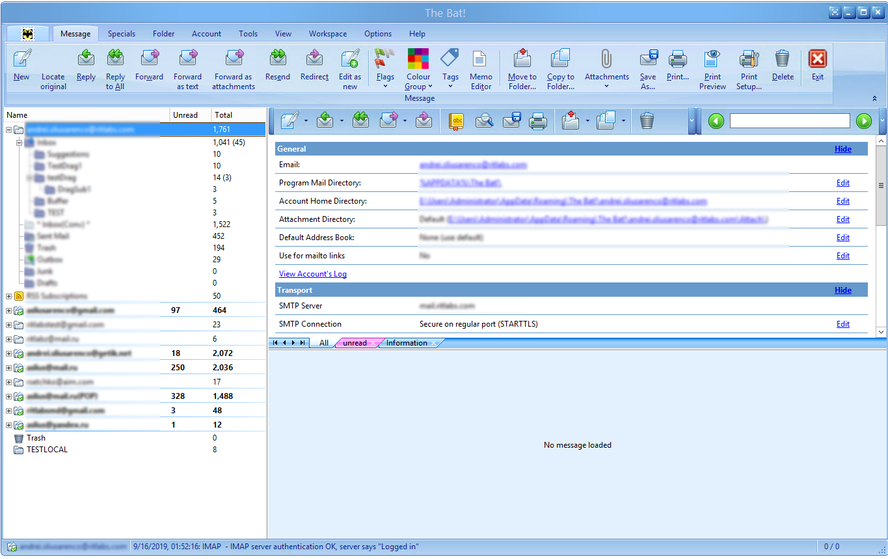This screenshot has width=888, height=559.
Task: Click search input field beside green arrows
Action: [790, 120]
